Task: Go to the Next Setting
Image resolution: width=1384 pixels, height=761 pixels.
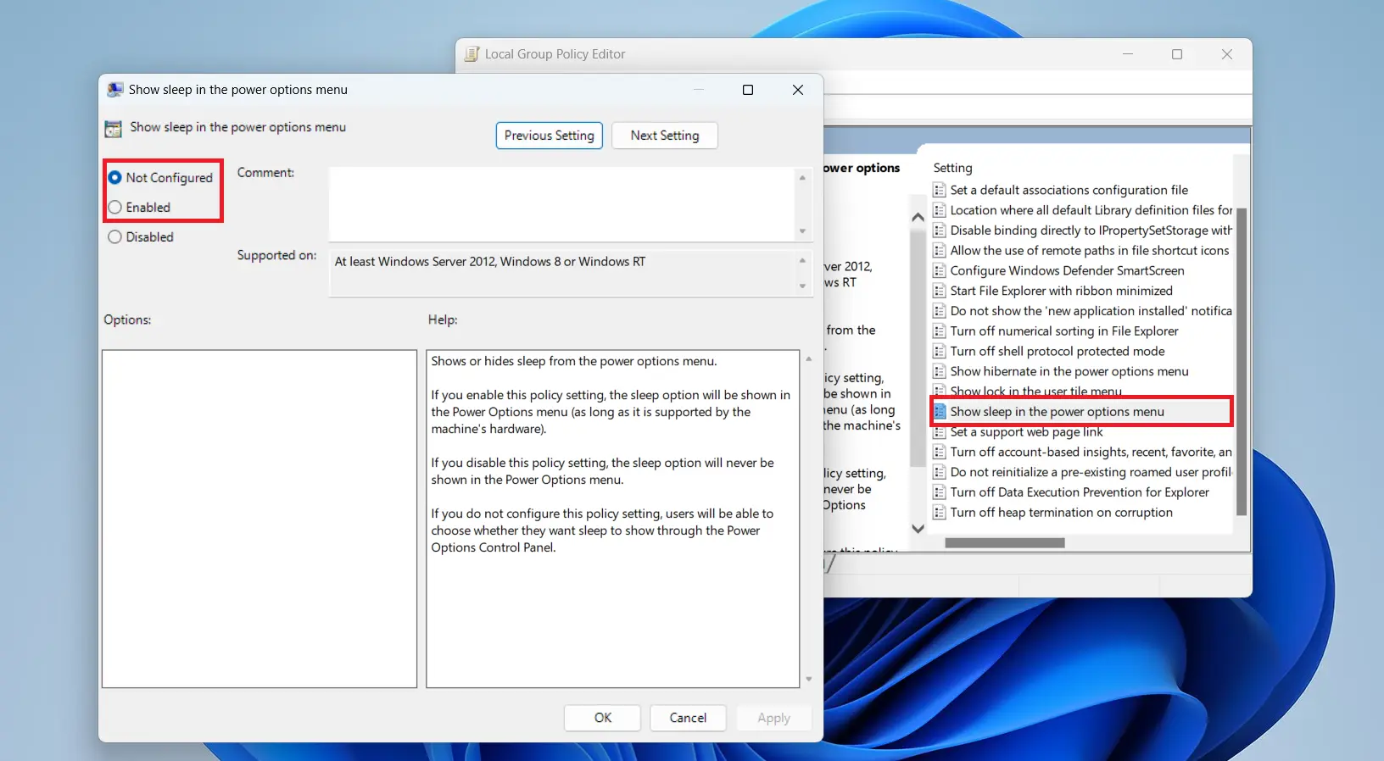Action: click(664, 136)
